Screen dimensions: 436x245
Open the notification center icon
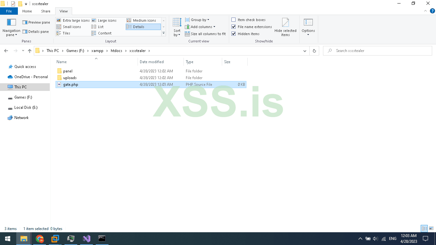click(x=425, y=239)
